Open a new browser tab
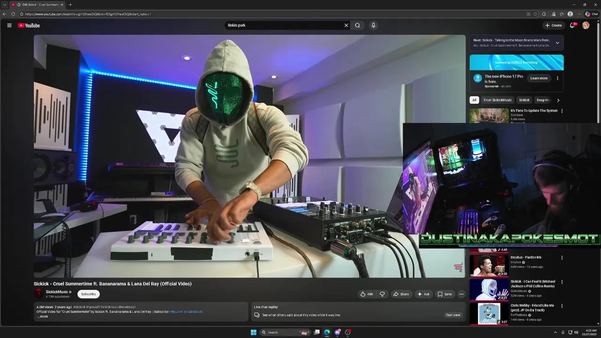Viewport: 601px width, 338px height. [x=70, y=5]
